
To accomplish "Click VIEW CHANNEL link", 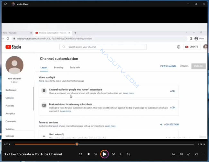I will click(168, 66).
